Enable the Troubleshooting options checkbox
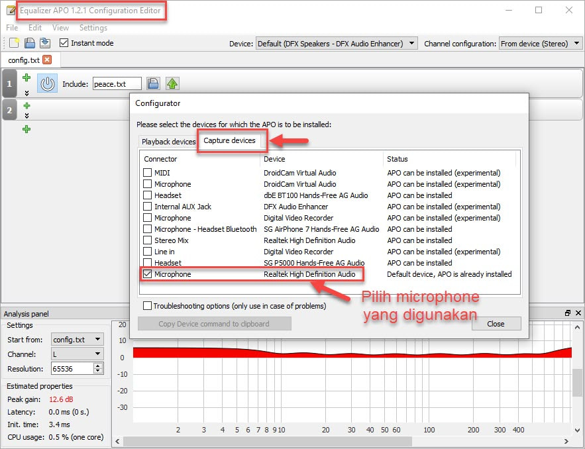 coord(147,306)
